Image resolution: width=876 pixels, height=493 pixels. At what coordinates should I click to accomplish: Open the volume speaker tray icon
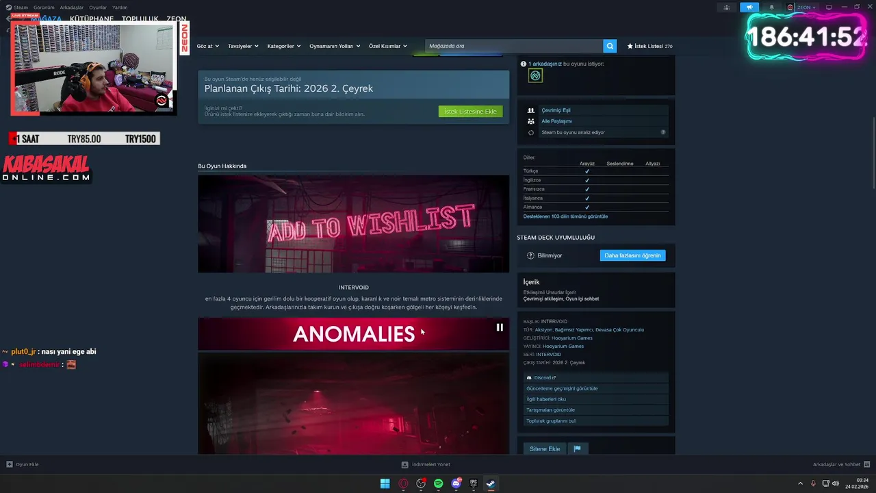coord(835,483)
